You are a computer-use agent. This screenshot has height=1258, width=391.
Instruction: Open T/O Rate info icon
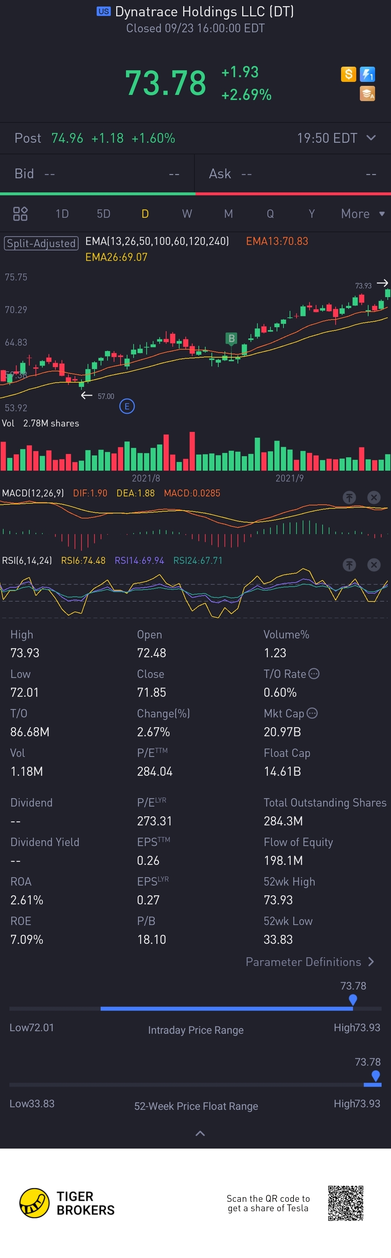[x=314, y=674]
